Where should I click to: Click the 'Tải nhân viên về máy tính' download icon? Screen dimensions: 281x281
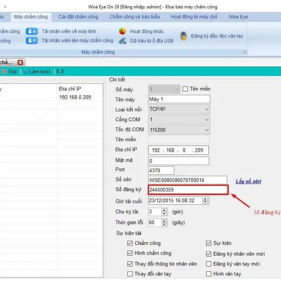(32, 31)
